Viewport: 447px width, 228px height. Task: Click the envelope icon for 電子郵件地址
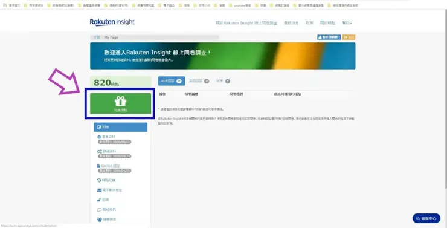[x=99, y=190]
